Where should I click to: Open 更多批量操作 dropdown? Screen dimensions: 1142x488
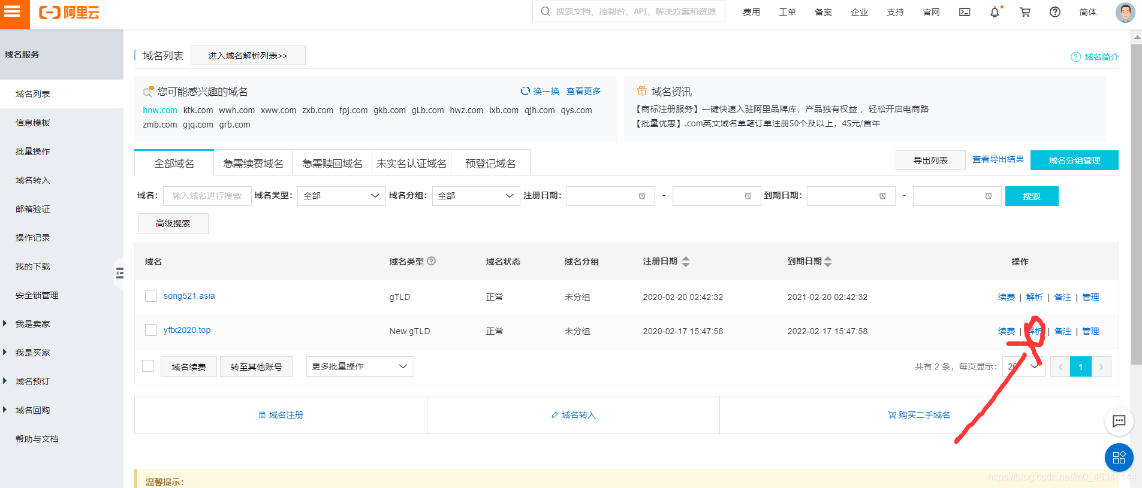(360, 366)
